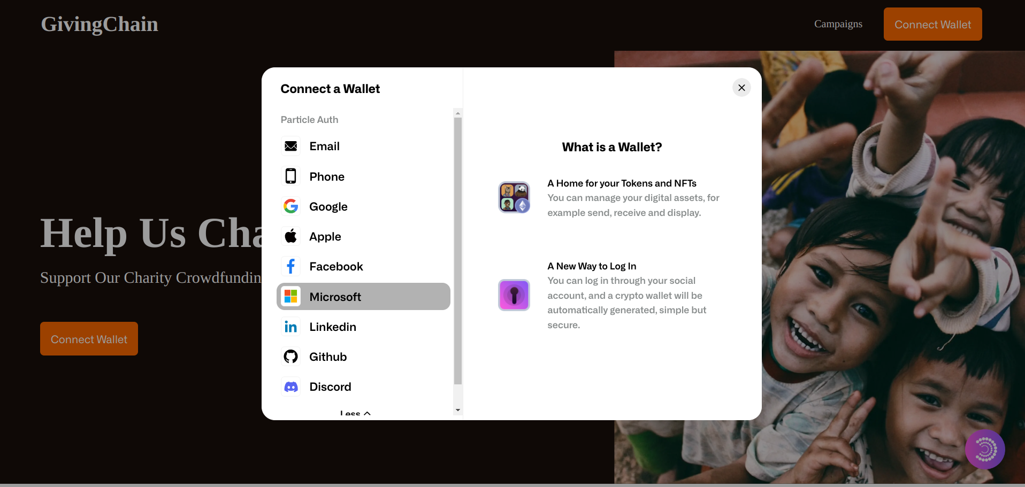Select the Microsoft login option
Image resolution: width=1025 pixels, height=487 pixels.
point(363,297)
